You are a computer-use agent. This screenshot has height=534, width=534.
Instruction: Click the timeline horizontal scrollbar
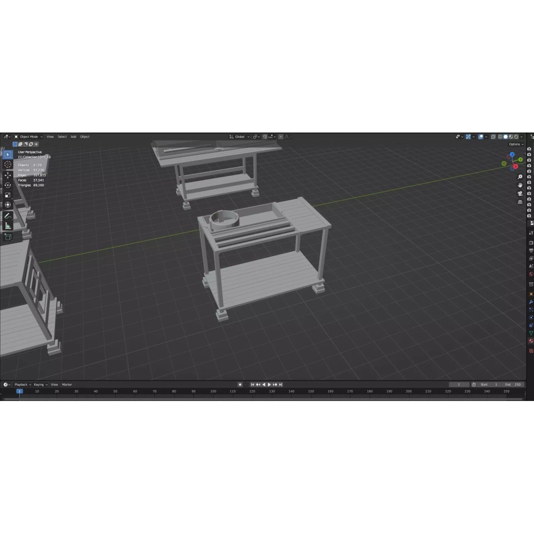262,399
